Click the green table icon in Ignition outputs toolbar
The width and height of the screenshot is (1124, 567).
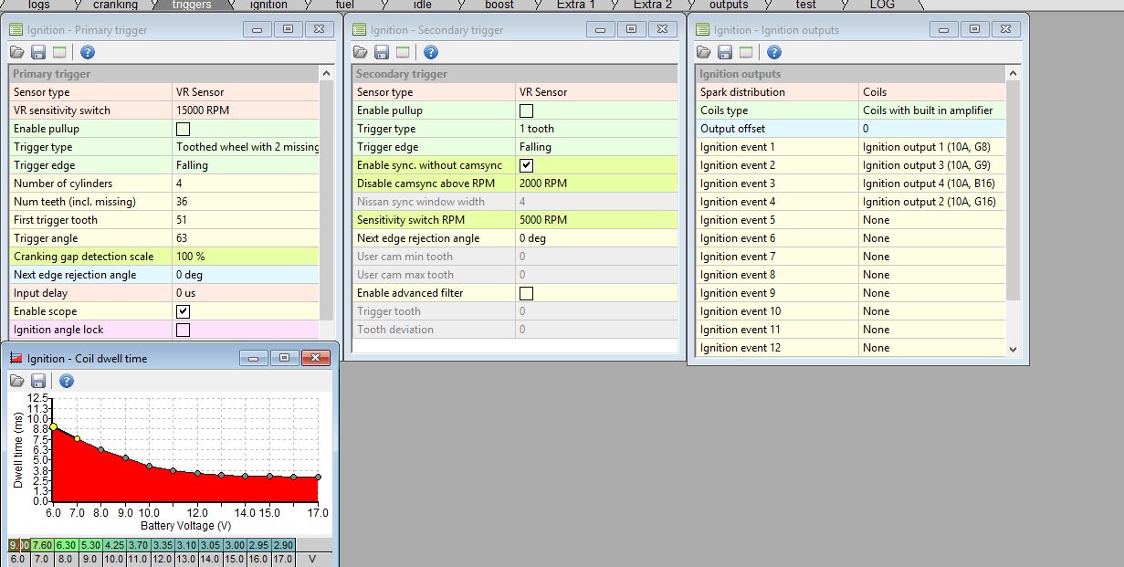[746, 52]
